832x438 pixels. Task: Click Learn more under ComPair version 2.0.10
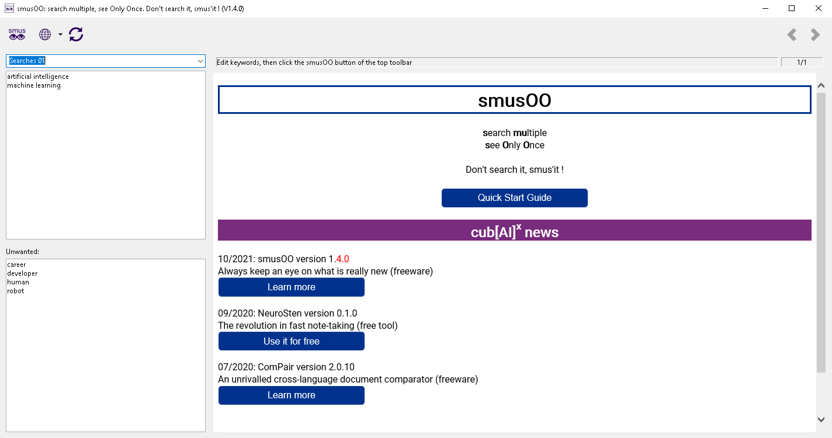(x=292, y=395)
